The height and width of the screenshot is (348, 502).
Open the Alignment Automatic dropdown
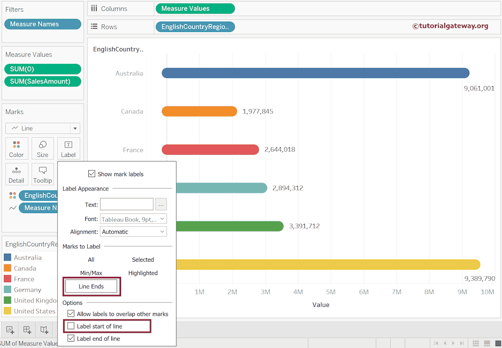pos(133,232)
